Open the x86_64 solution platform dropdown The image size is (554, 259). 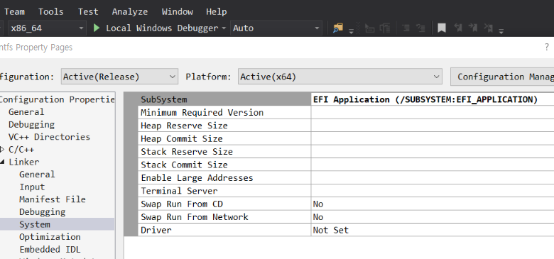[x=47, y=28]
